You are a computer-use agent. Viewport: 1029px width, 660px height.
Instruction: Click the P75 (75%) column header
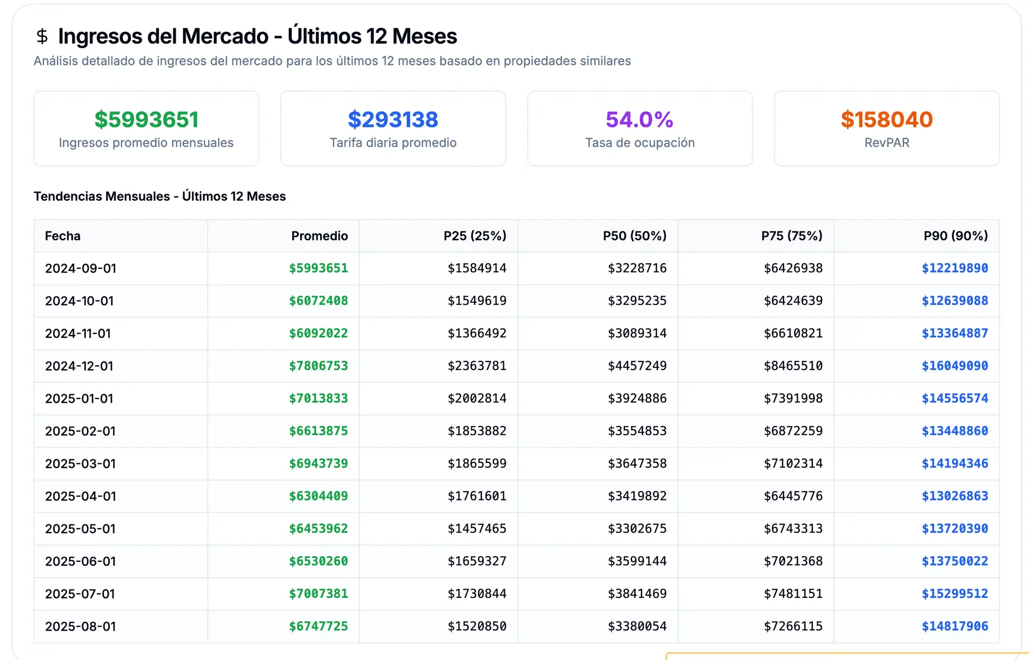(792, 236)
